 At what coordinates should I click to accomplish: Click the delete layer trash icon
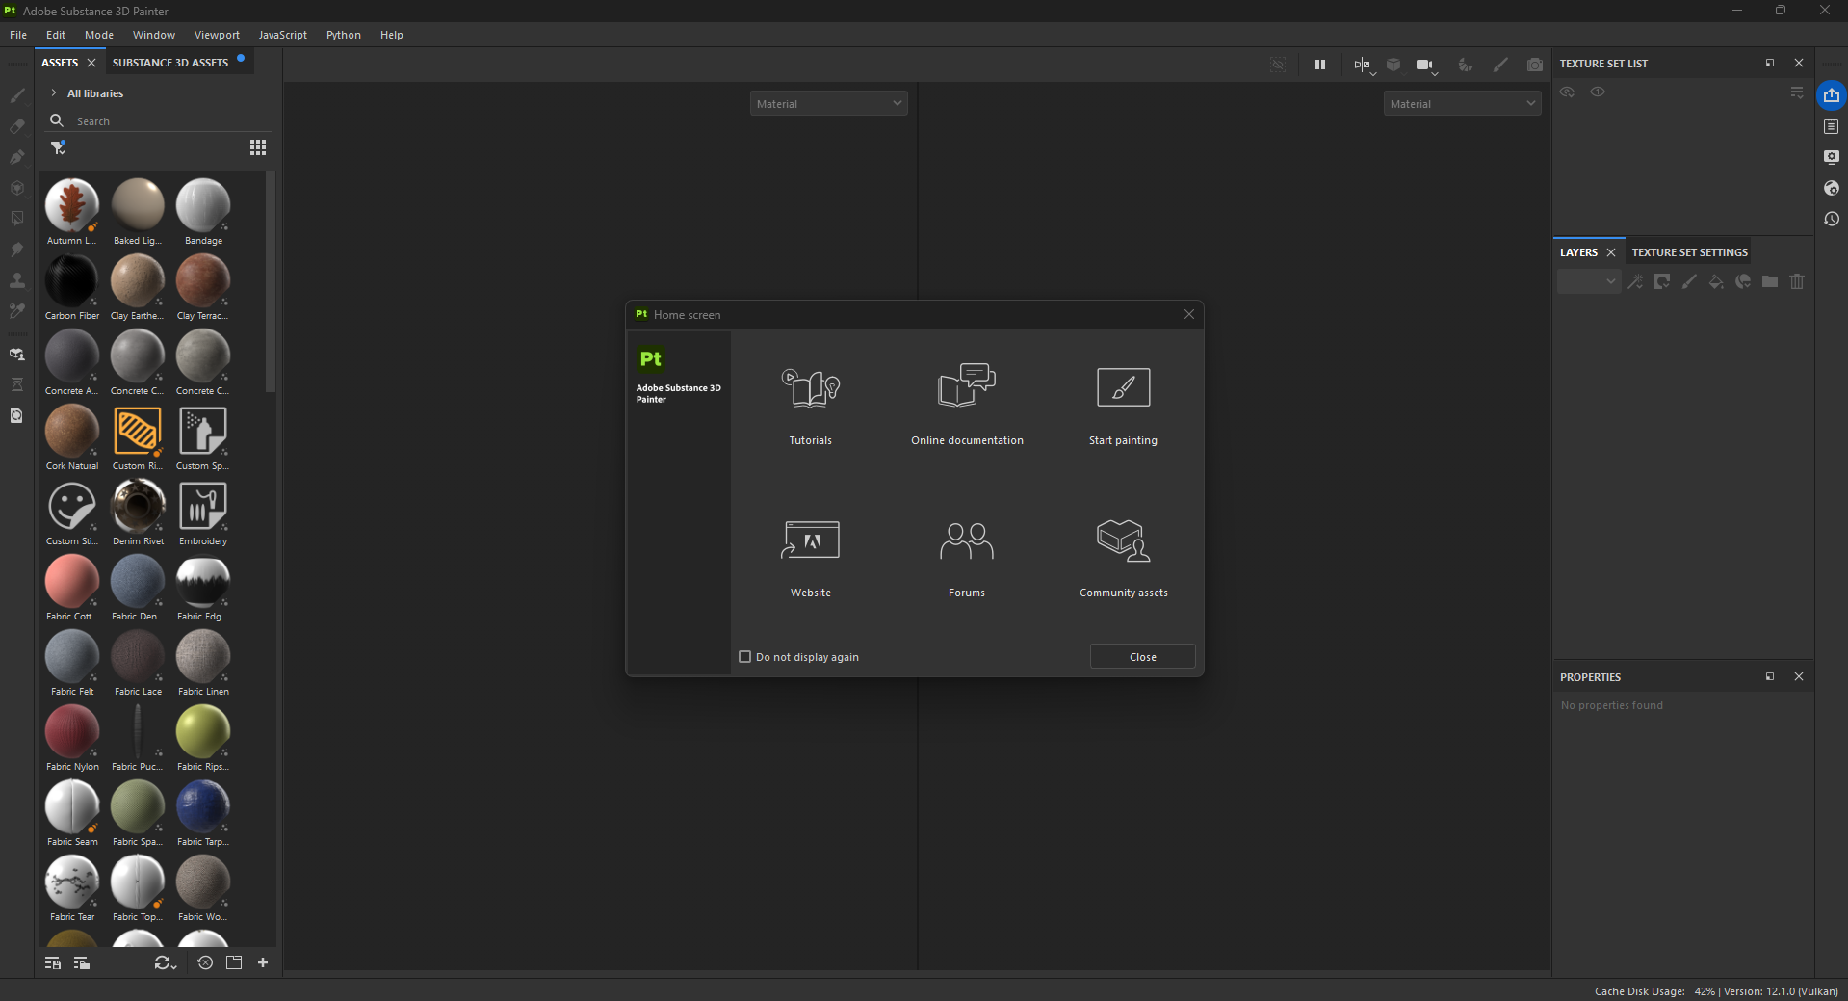coord(1797,281)
